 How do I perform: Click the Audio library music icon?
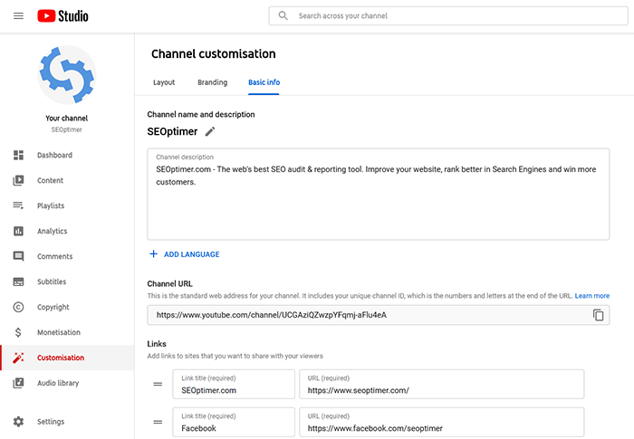click(x=18, y=383)
